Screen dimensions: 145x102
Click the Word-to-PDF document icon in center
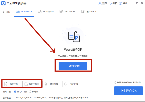[x=74, y=37]
